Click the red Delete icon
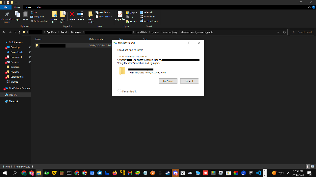The image size is (316, 177). pos(72,14)
